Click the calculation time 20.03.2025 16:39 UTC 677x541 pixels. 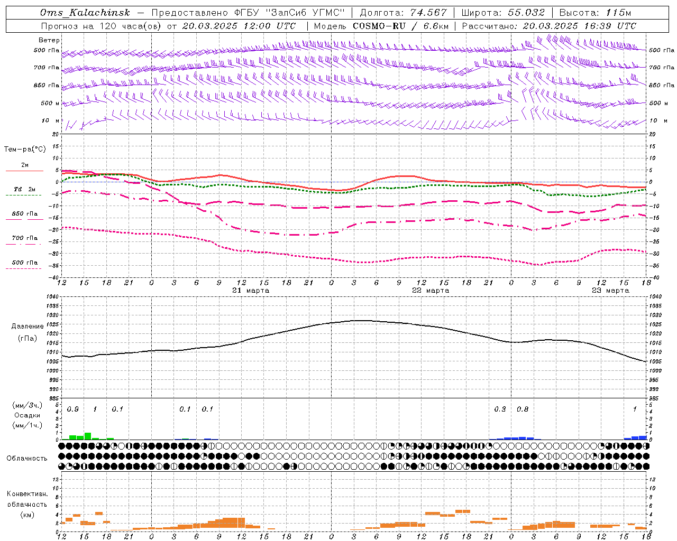(x=579, y=26)
